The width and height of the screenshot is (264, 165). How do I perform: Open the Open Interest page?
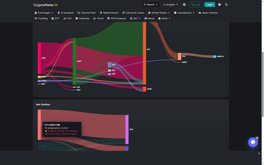point(208,13)
